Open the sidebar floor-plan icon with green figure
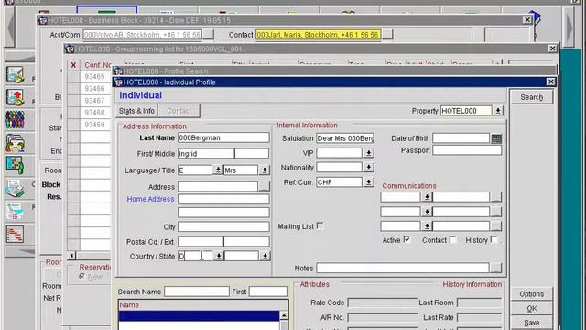The width and height of the screenshot is (586, 330). point(15,166)
